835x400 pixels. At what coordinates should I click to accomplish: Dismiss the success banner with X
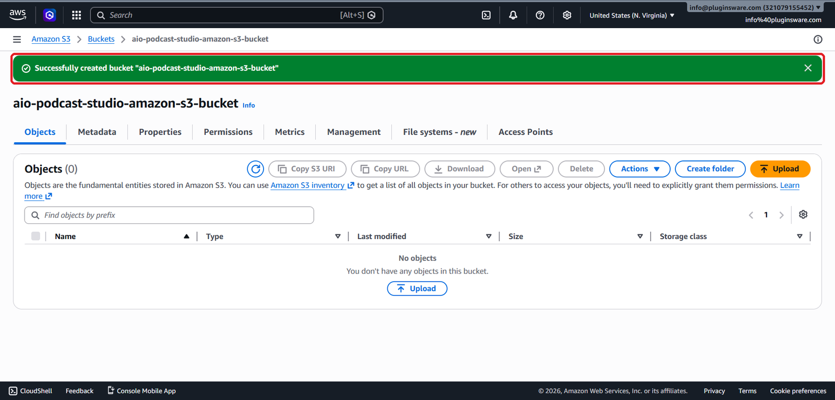pyautogui.click(x=808, y=68)
